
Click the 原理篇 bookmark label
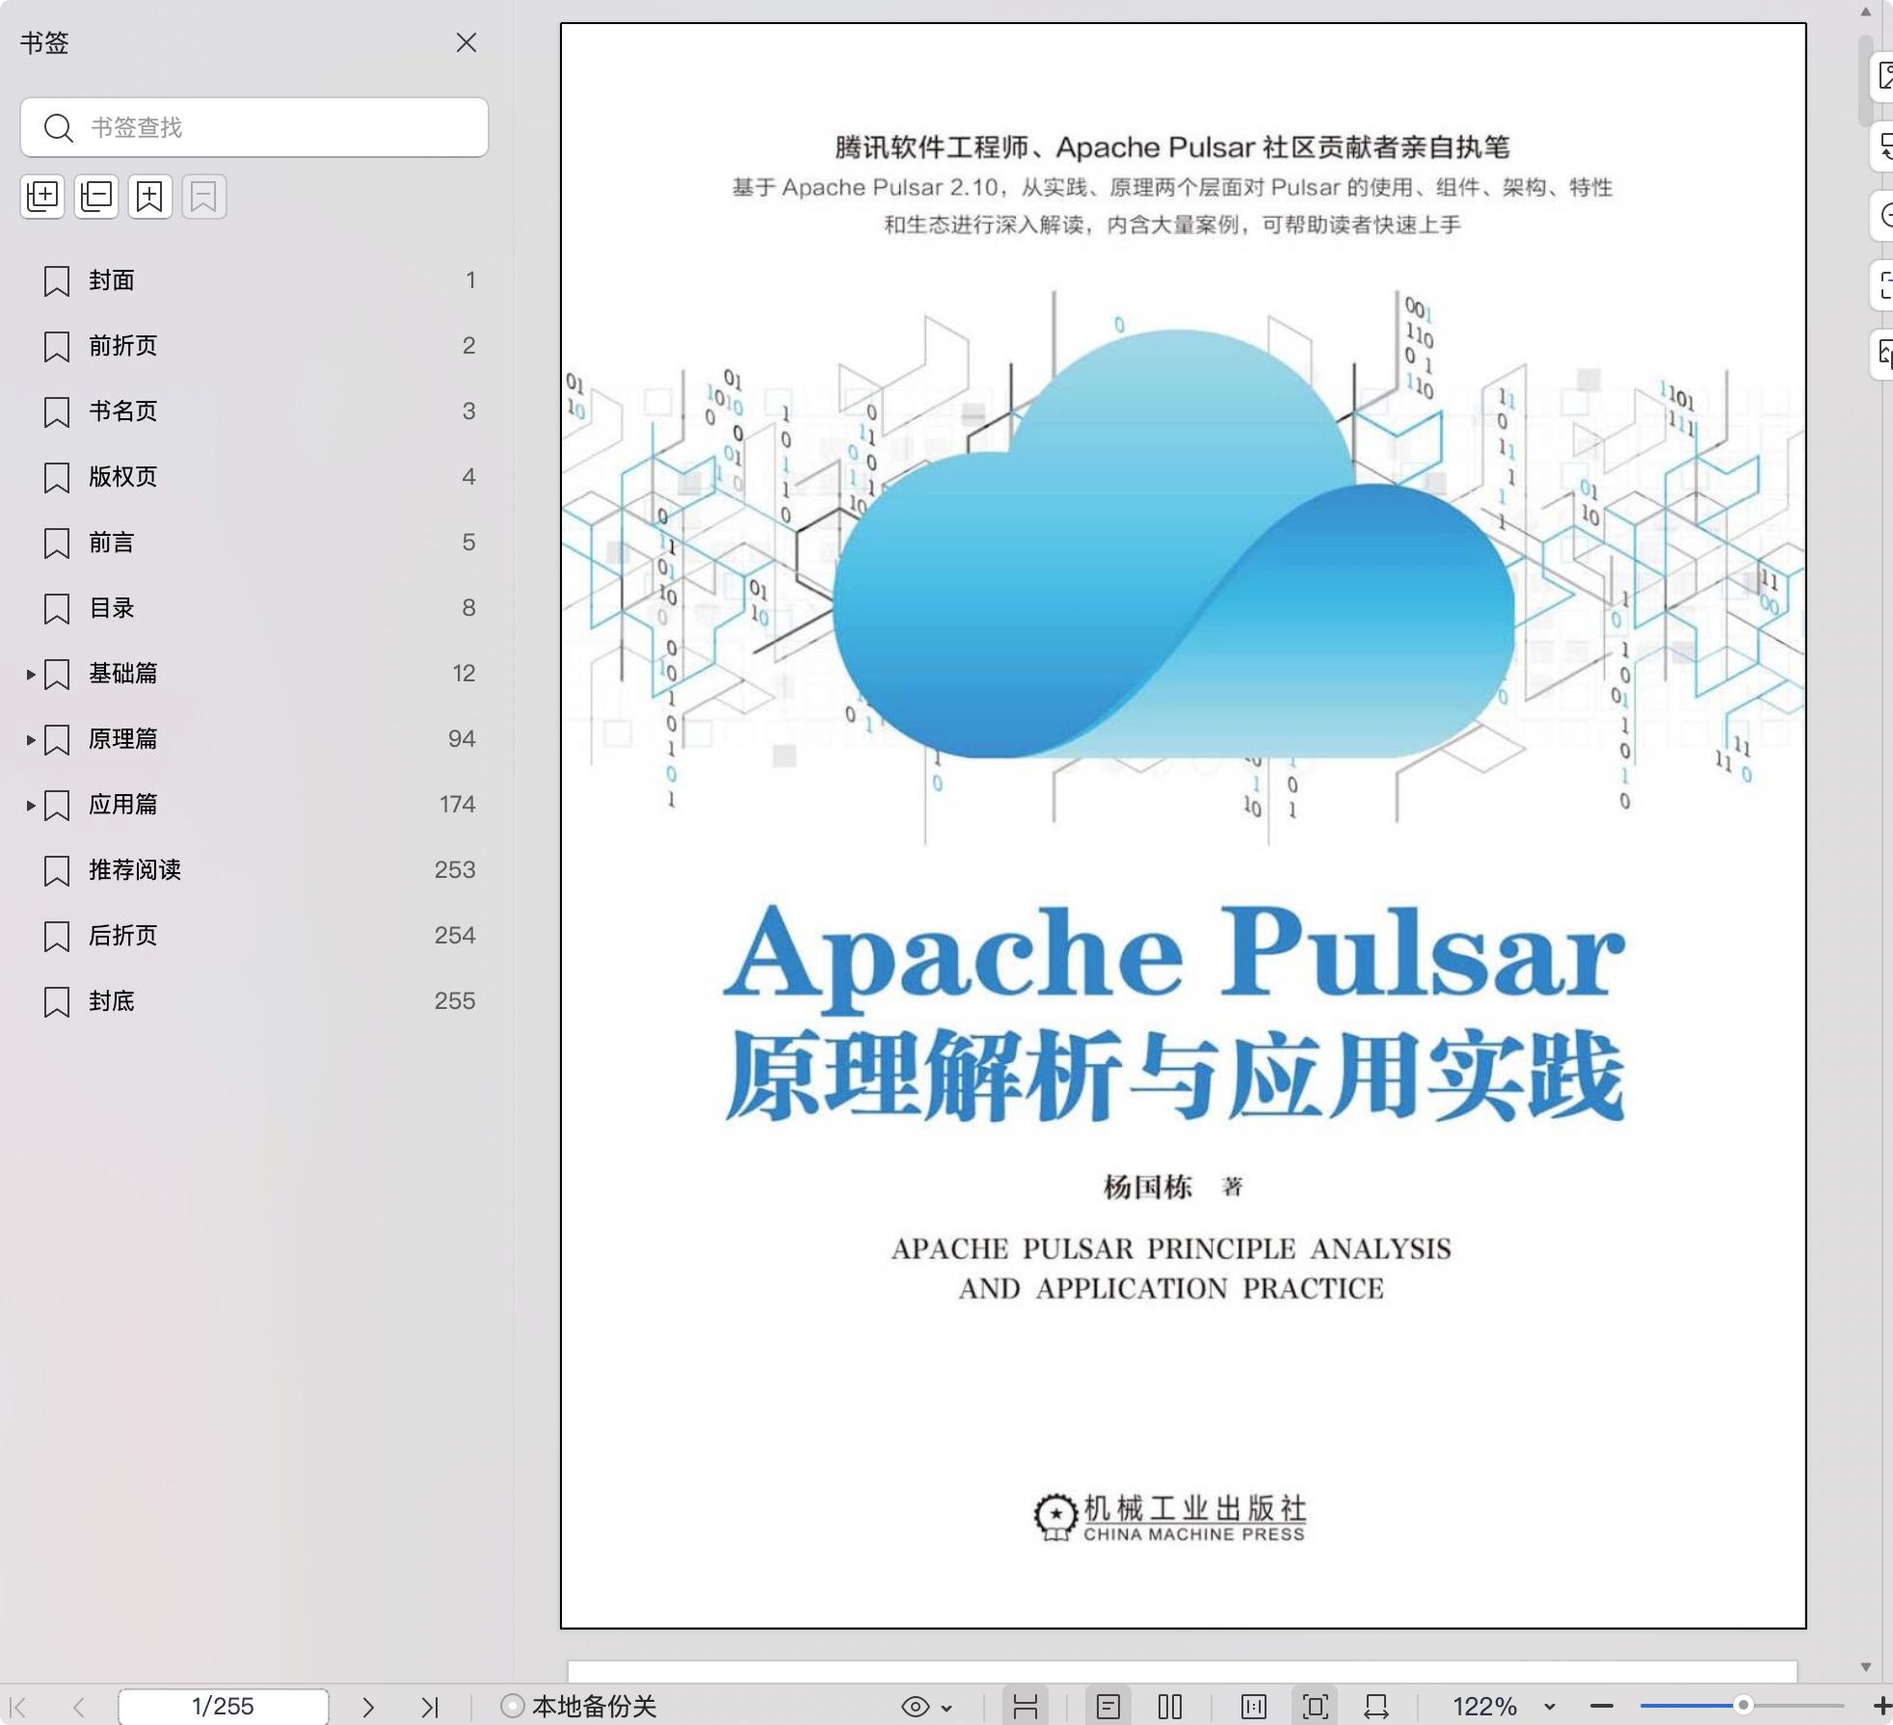coord(123,739)
